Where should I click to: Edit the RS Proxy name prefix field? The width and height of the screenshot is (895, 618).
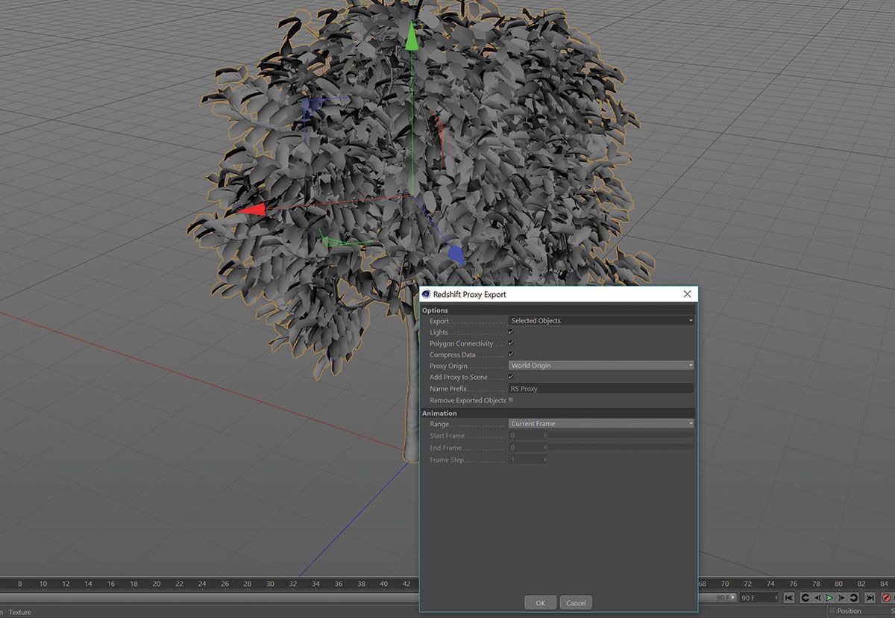tap(600, 388)
